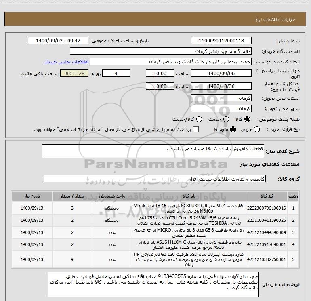Image resolution: width=311 pixels, height=301 pixels.
Task: Open the buyer contact info link
Action: coord(67,62)
